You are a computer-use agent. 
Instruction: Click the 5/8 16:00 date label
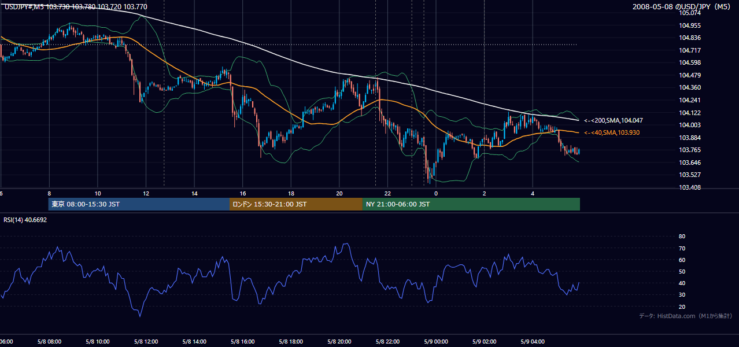coord(242,341)
